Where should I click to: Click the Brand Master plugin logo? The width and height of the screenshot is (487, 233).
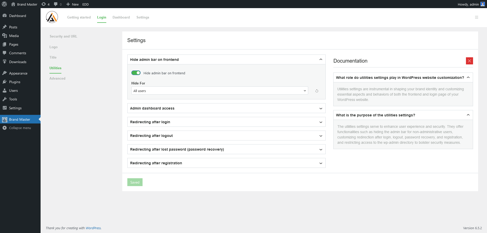click(x=52, y=17)
